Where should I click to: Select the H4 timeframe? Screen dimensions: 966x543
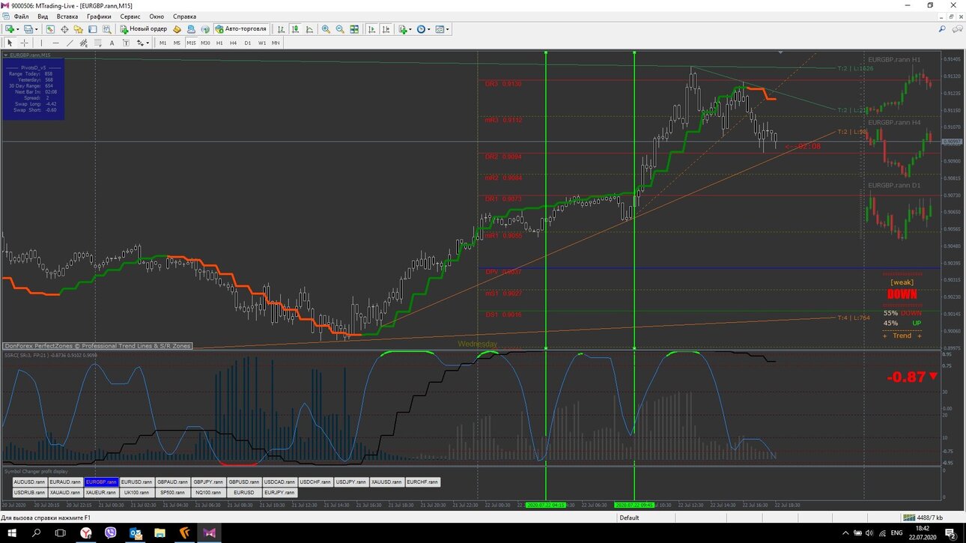[x=234, y=43]
